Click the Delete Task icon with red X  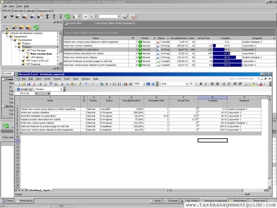point(25,17)
